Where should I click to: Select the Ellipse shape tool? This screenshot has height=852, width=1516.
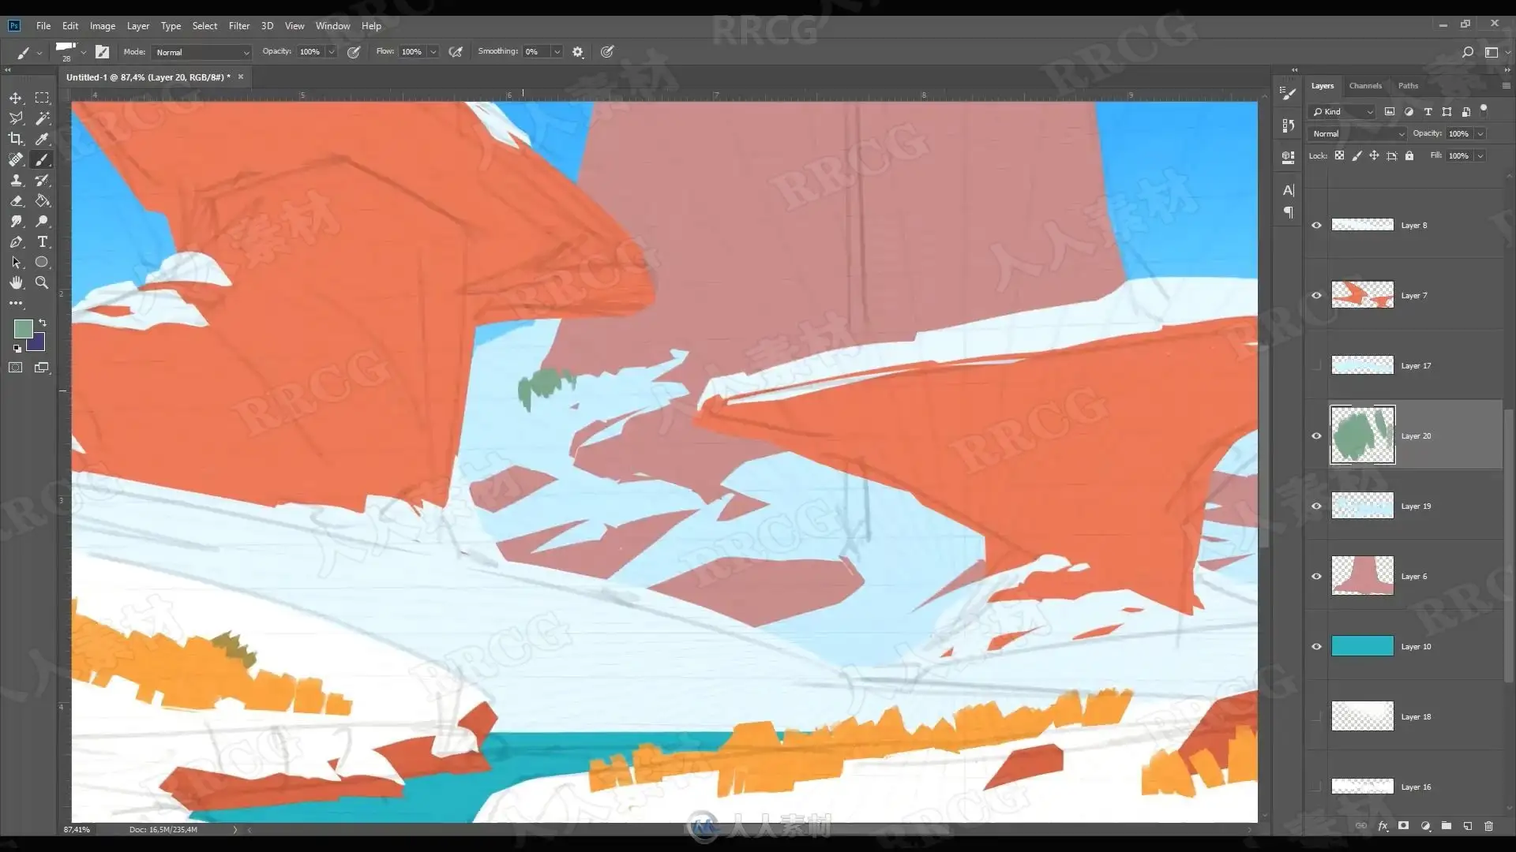click(42, 262)
